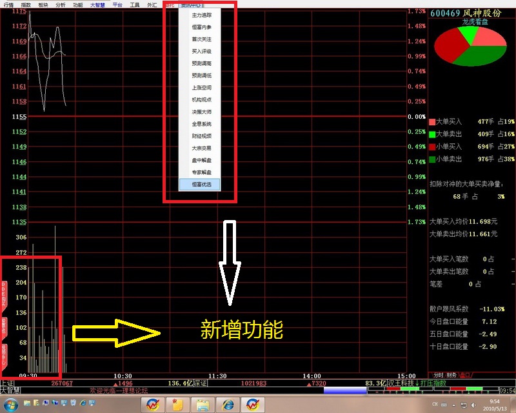Open the sticky notes taskbar icon
This screenshot has height=413, width=516.
tap(177, 405)
